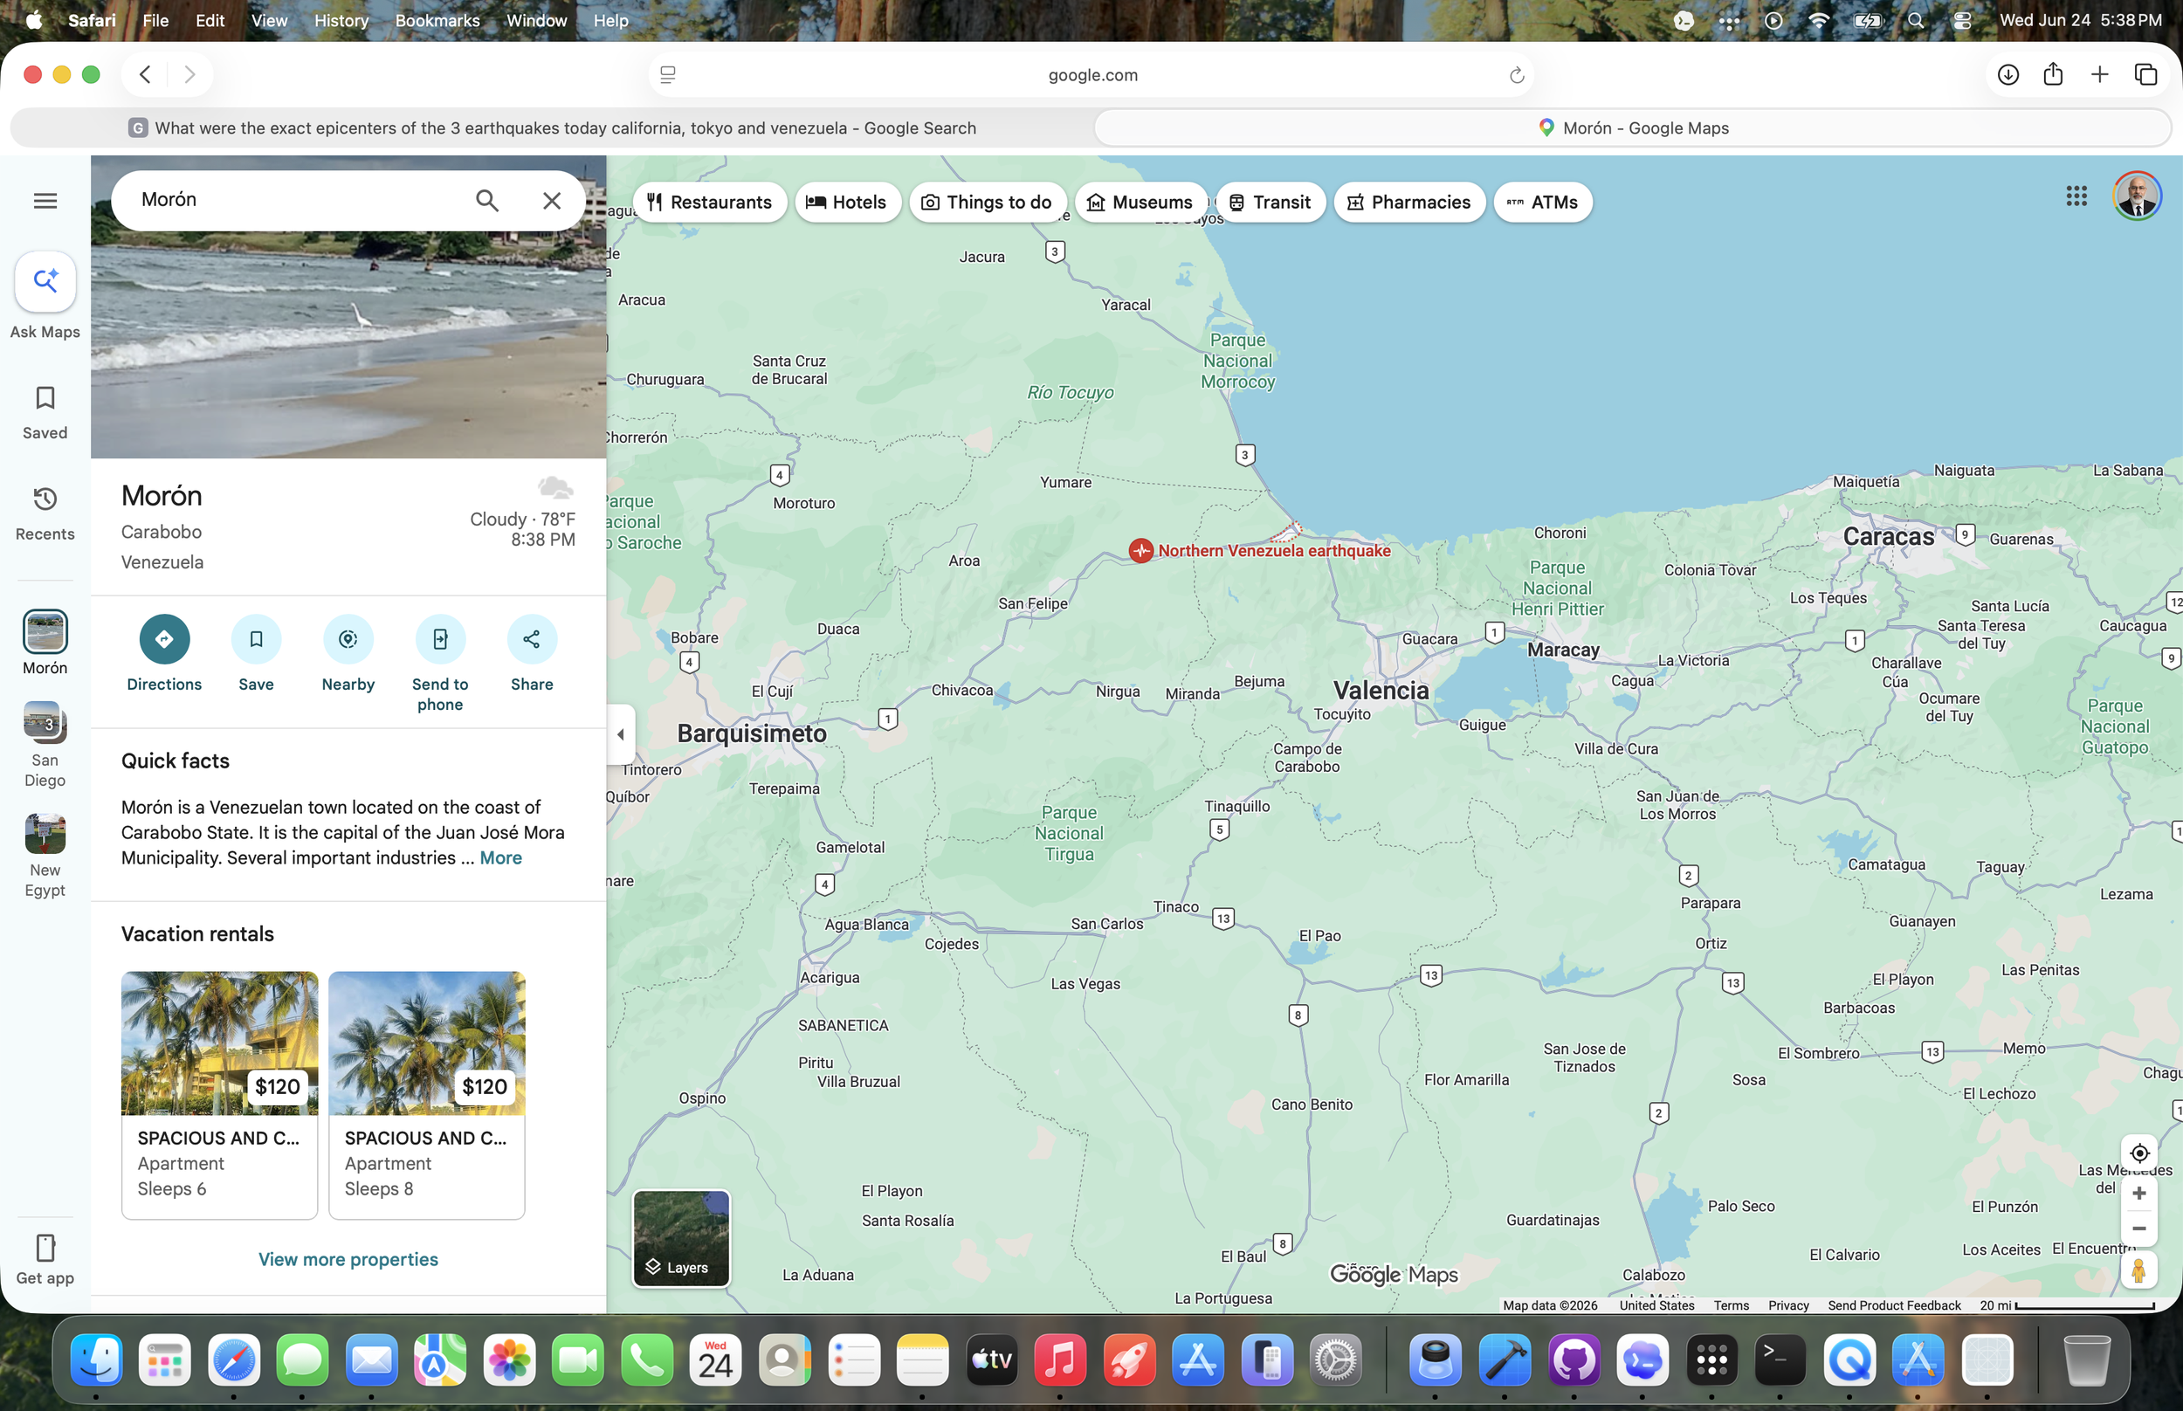Open Safari page settings icon in address bar
The width and height of the screenshot is (2183, 1411).
pyautogui.click(x=668, y=75)
